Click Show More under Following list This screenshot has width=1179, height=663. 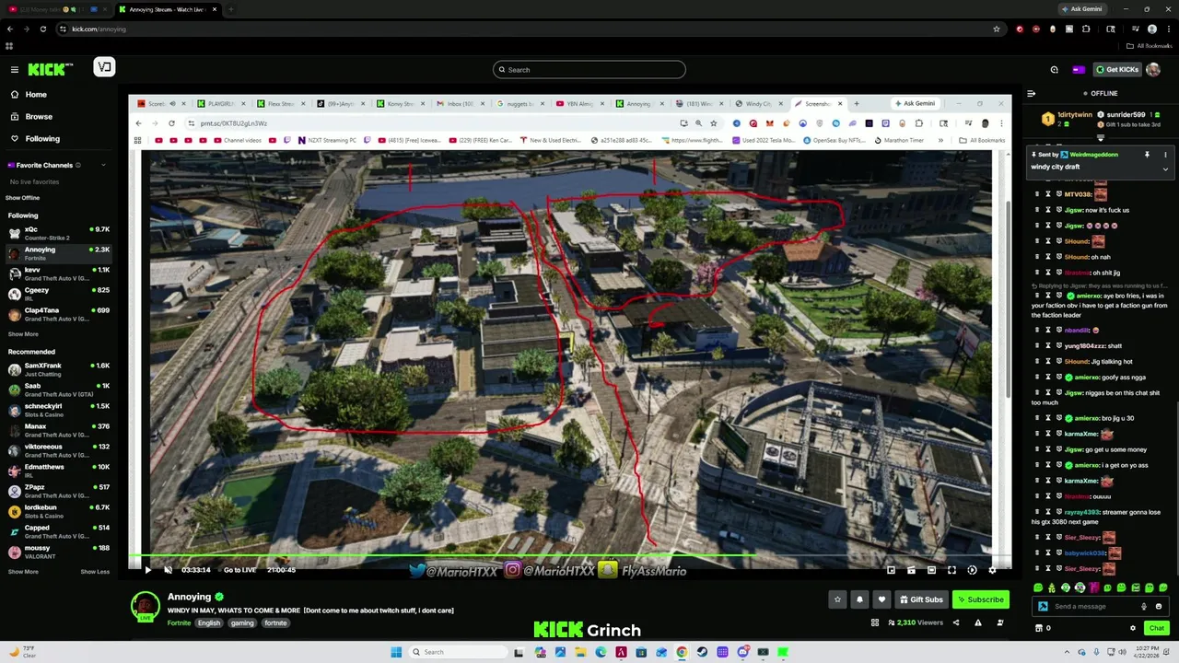pos(23,334)
